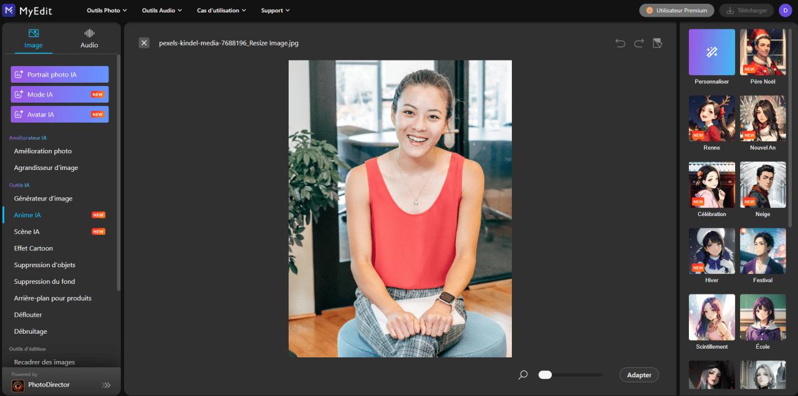This screenshot has height=396, width=798.
Task: Choose the Nouvel An style thumbnail
Action: [x=763, y=118]
